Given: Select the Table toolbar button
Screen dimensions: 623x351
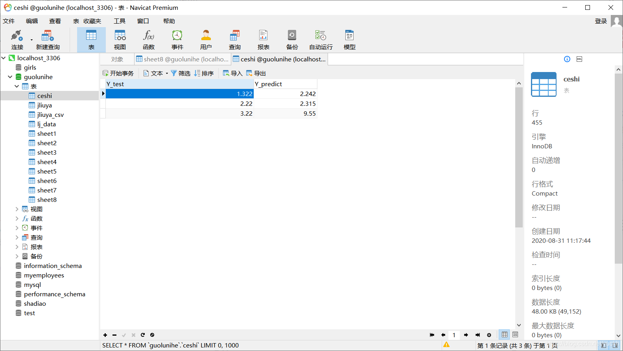Looking at the screenshot, I should coord(91,40).
